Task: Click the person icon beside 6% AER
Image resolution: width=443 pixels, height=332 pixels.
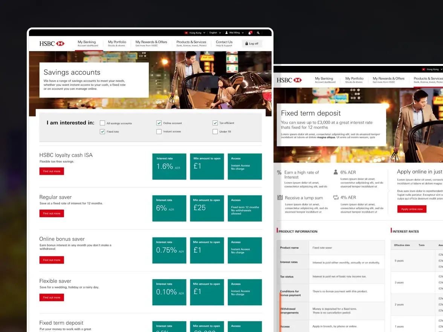Action: [x=336, y=172]
